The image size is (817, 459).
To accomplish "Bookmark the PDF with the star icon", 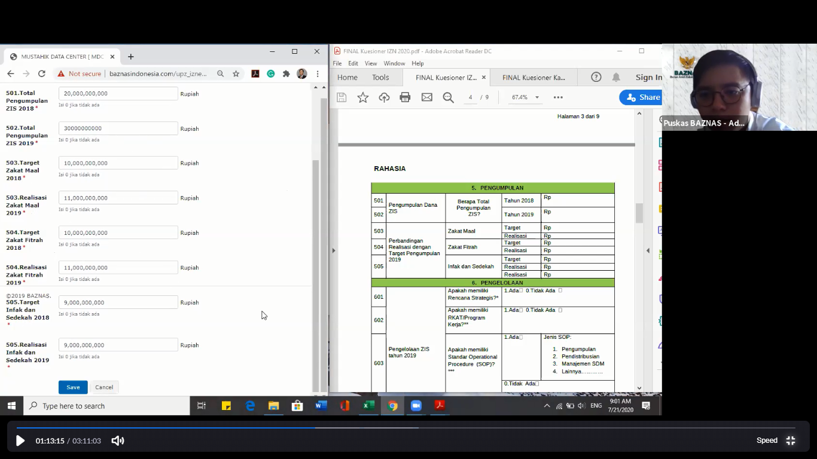I will click(x=362, y=97).
